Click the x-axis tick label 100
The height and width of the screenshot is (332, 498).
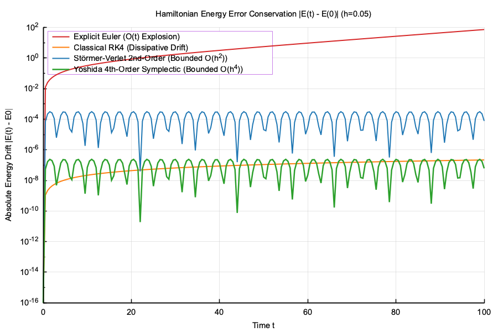click(x=484, y=312)
